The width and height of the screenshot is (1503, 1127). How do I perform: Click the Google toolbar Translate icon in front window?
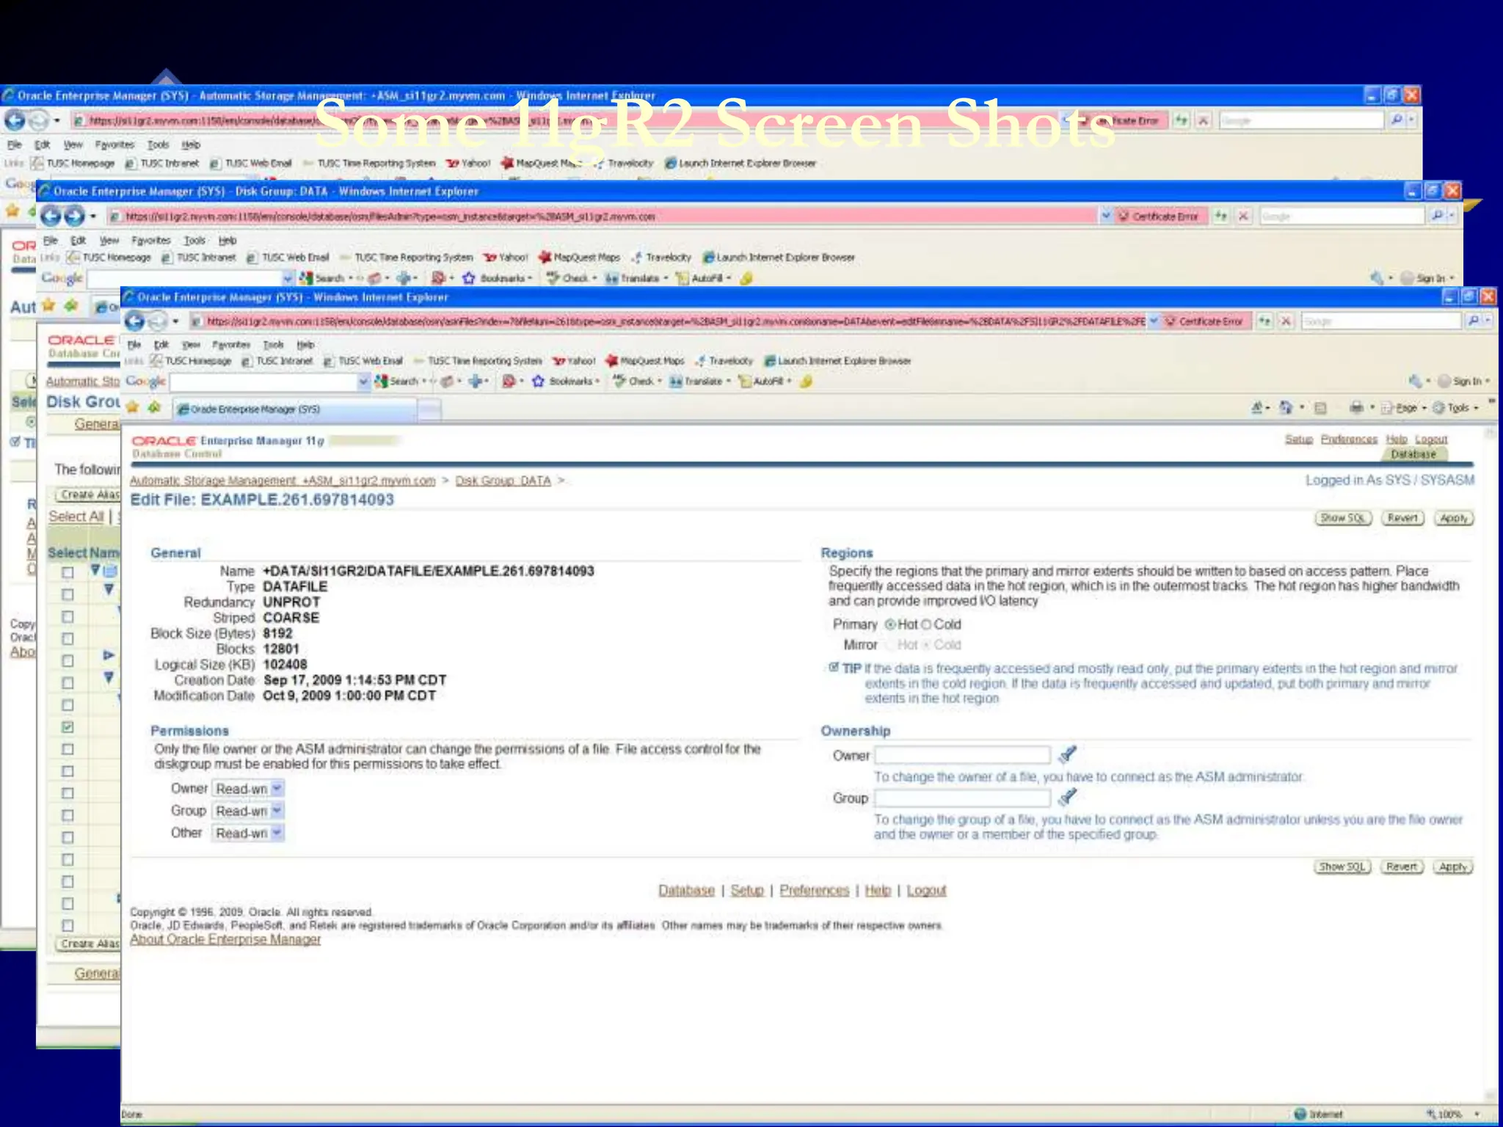(676, 382)
